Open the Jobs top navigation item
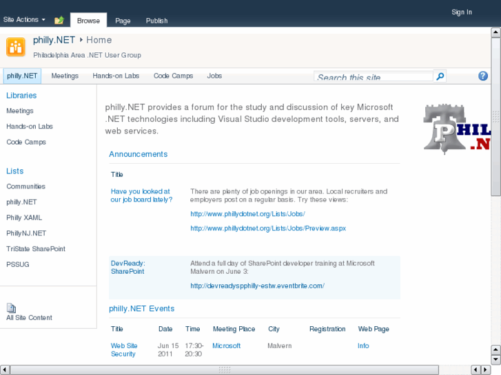The image size is (501, 375). click(x=214, y=76)
